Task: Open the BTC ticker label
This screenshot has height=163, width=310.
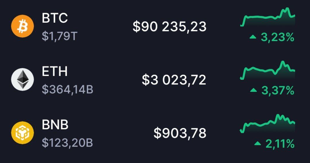Action: coord(55,18)
